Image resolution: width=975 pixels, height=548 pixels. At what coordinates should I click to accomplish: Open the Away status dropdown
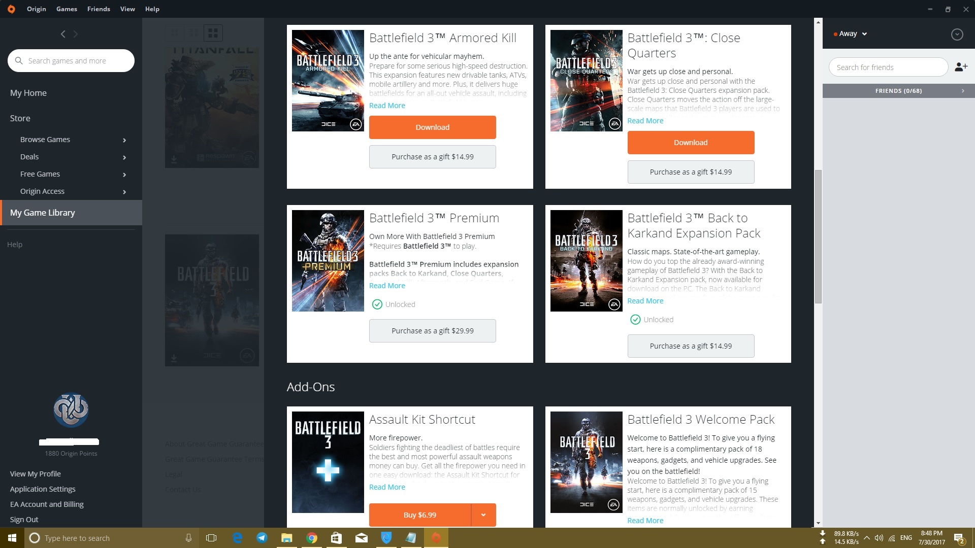[x=851, y=34]
